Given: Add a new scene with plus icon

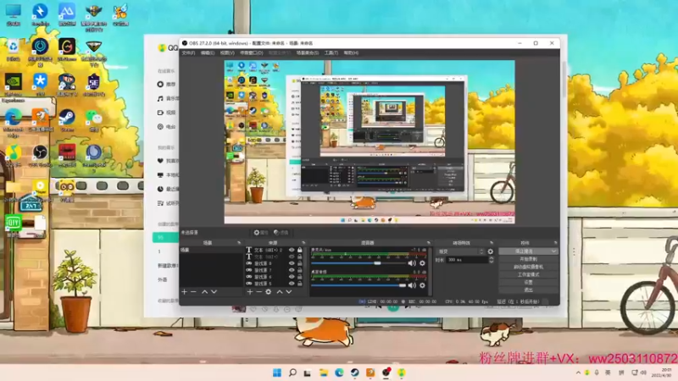Looking at the screenshot, I should point(184,292).
